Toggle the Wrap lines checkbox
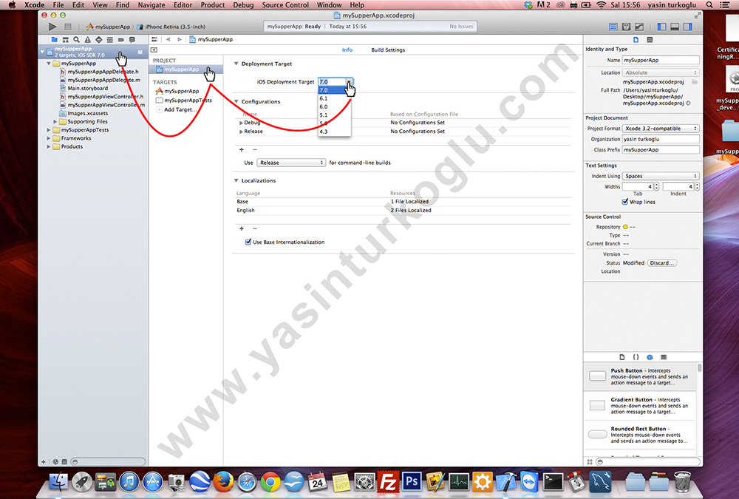 tap(625, 202)
